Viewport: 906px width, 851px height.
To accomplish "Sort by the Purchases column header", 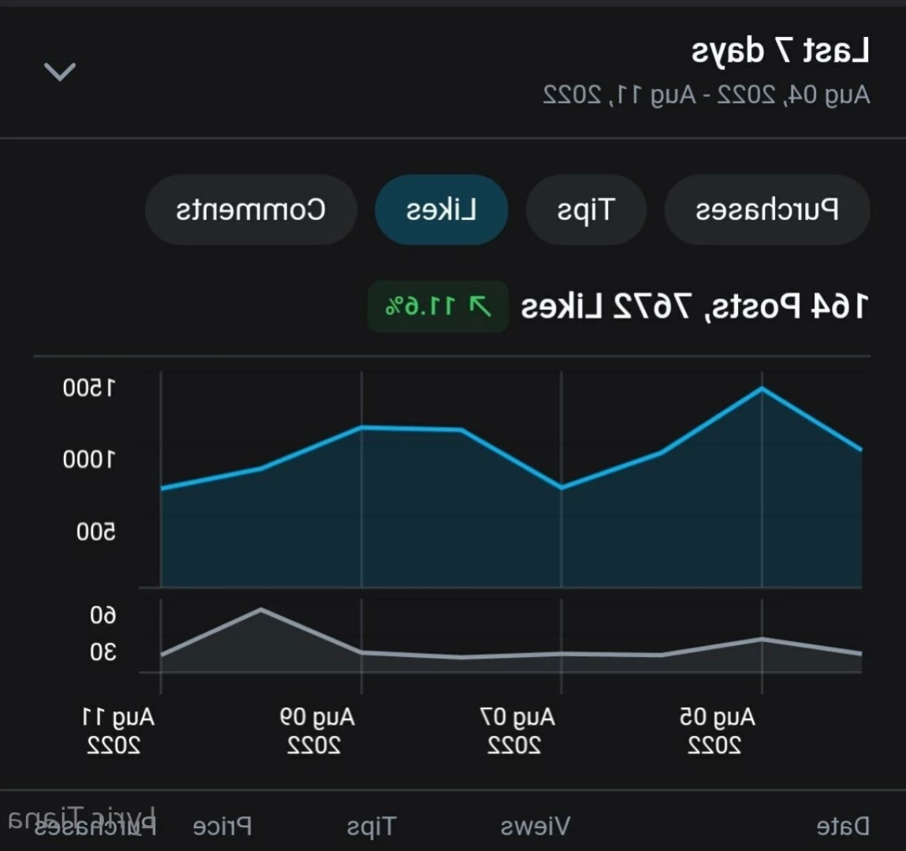I will pyautogui.click(x=95, y=827).
